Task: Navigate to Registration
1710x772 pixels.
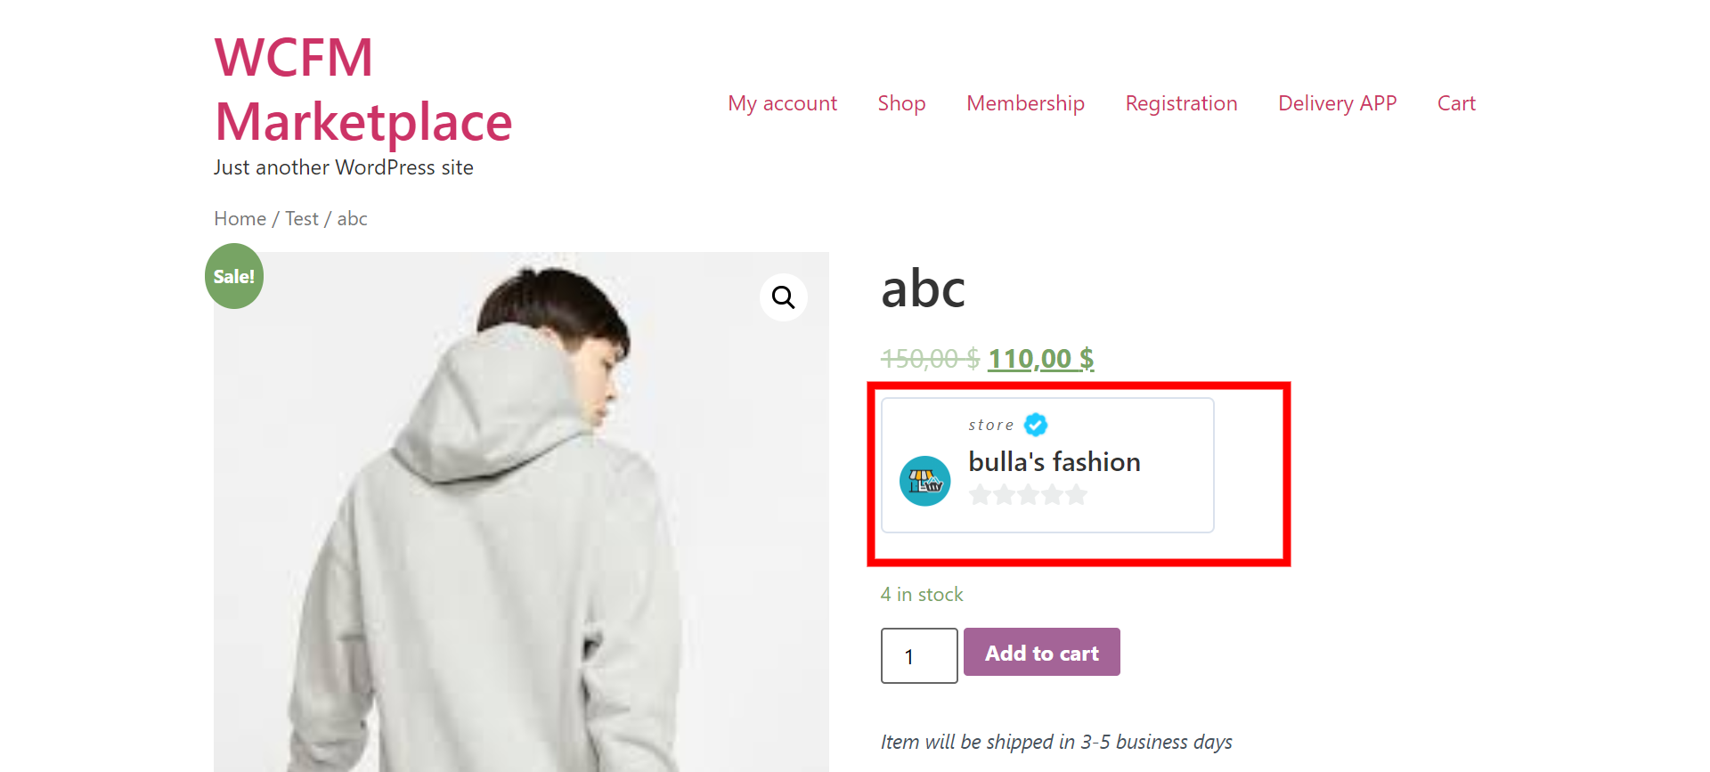Action: pyautogui.click(x=1181, y=103)
